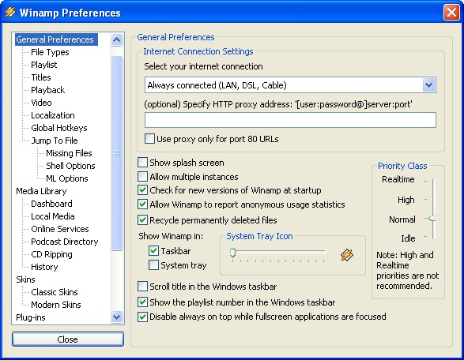The image size is (464, 360).
Task: Click the Close button
Action: pyautogui.click(x=68, y=339)
